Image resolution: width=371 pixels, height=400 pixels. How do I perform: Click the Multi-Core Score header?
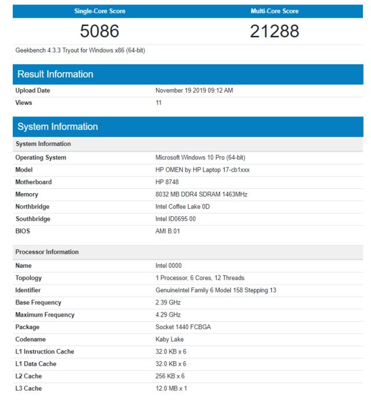coord(275,11)
